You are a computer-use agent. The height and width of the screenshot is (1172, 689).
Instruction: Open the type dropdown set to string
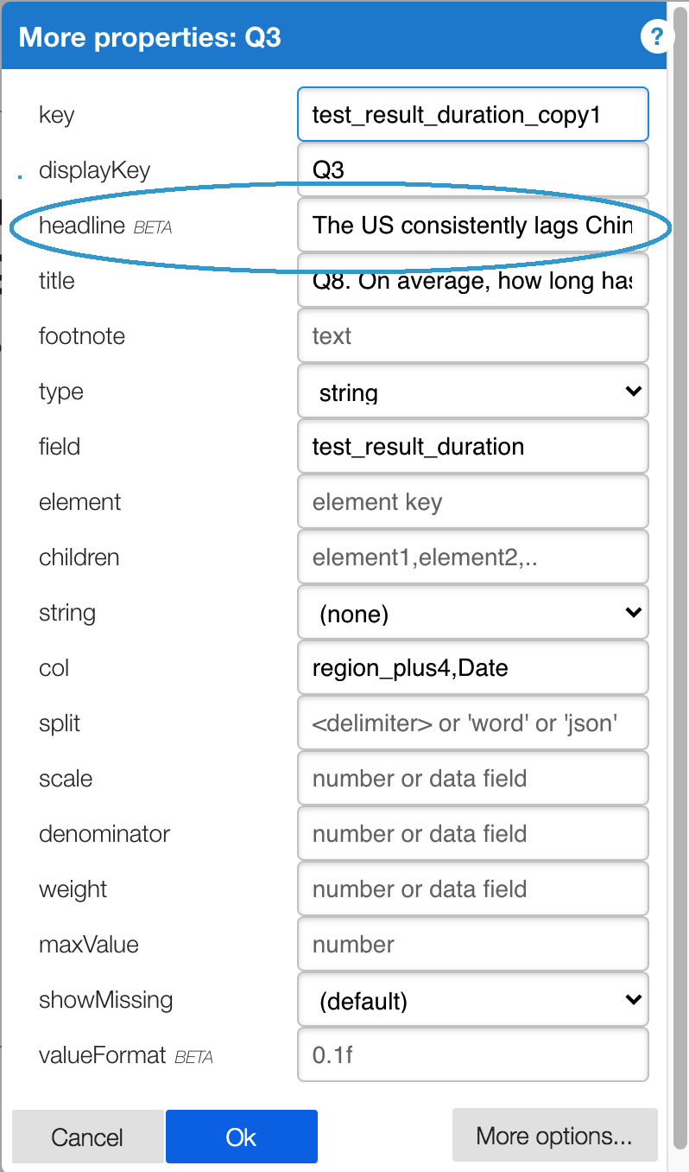click(x=472, y=392)
